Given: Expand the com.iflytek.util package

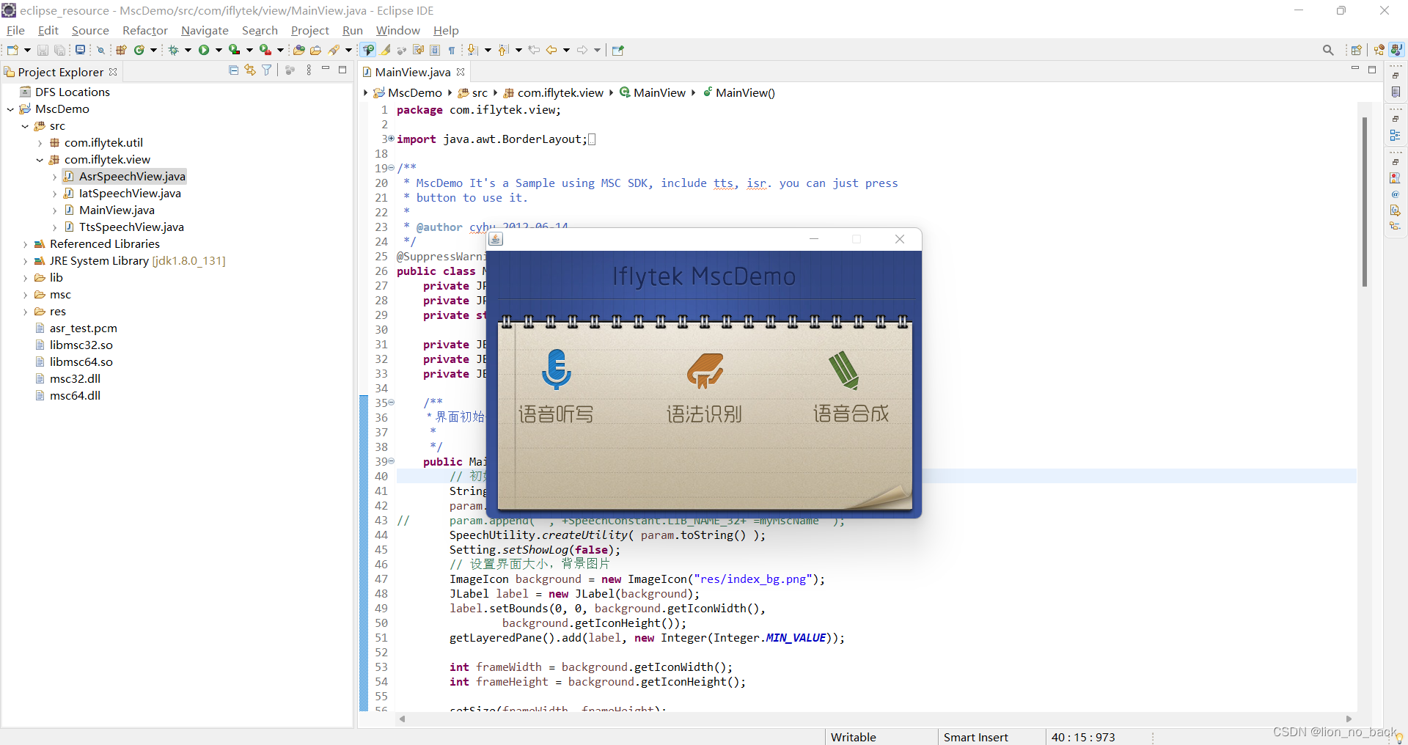Looking at the screenshot, I should (40, 143).
